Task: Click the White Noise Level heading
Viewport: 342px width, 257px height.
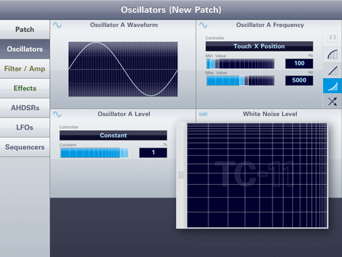Action: click(270, 114)
